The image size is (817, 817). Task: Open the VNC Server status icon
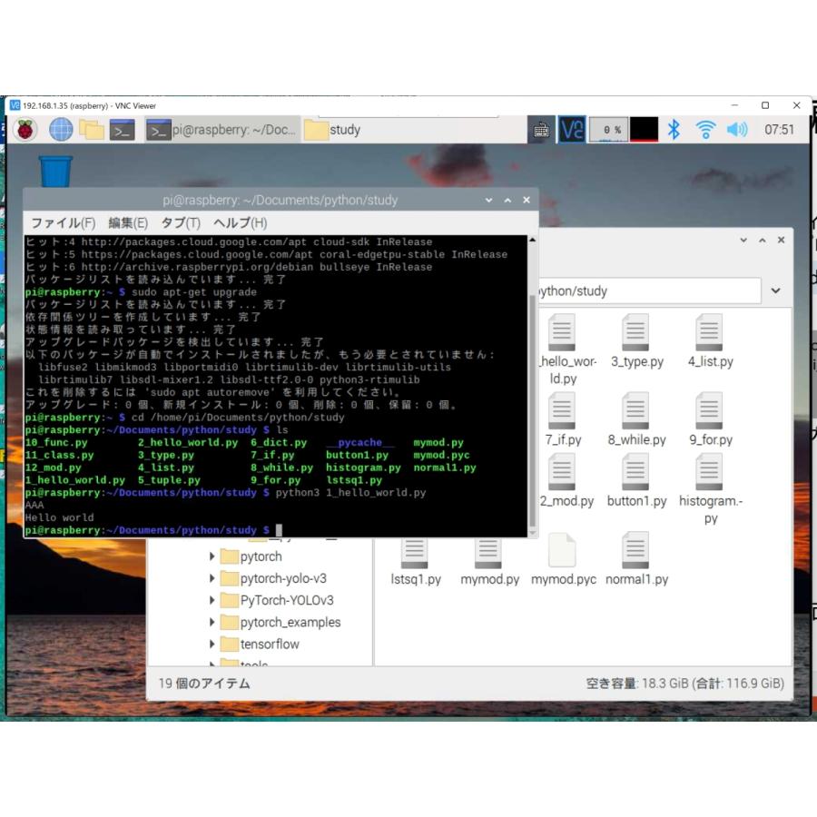(x=570, y=130)
